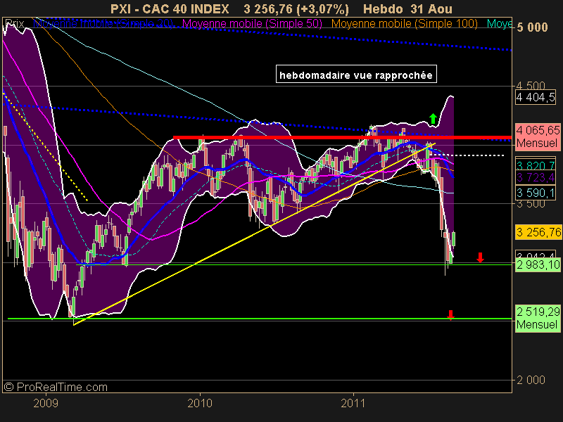Click the 3 590,1 moving average value
The width and height of the screenshot is (563, 422).
pos(536,193)
